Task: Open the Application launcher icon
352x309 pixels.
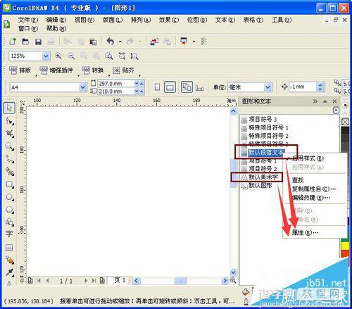Action: tap(184, 42)
